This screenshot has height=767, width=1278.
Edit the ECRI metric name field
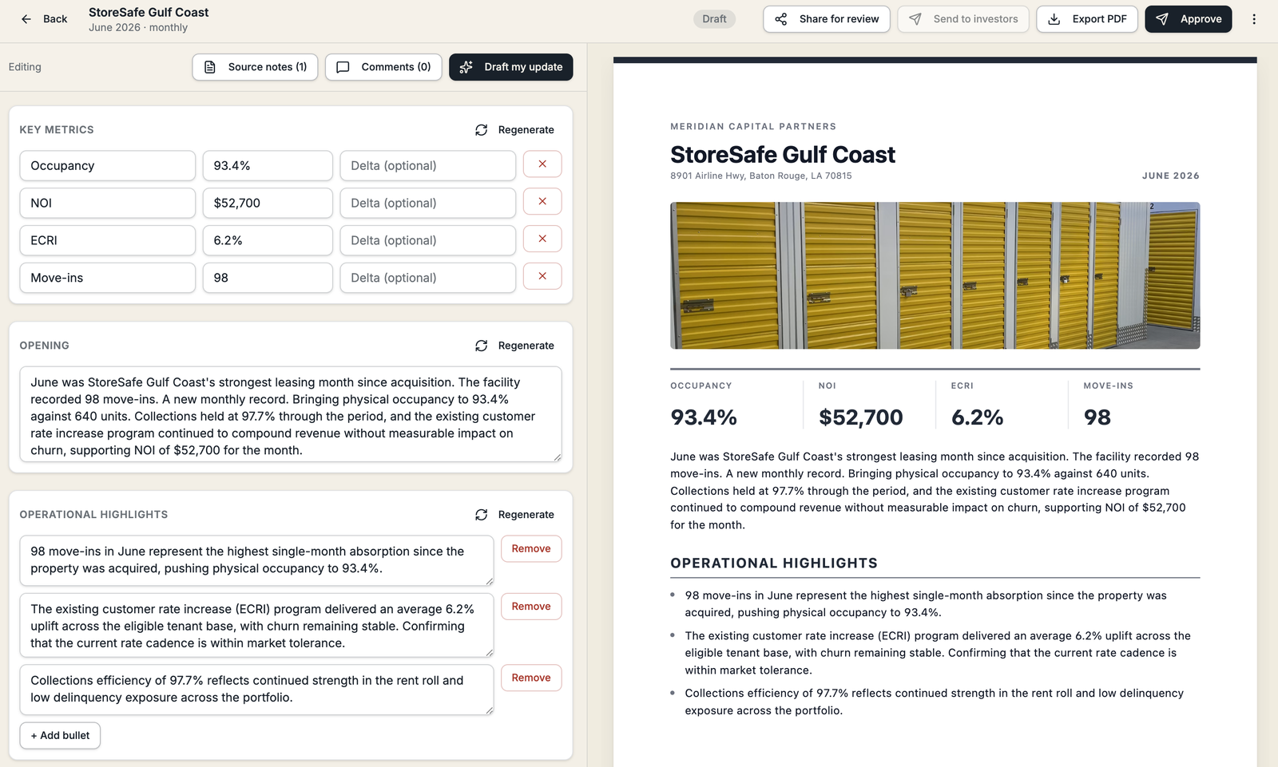(108, 241)
